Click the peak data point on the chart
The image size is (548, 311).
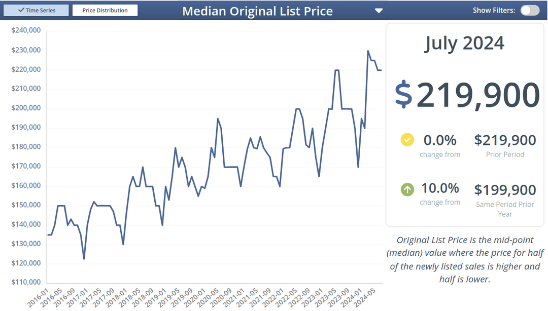click(x=368, y=51)
